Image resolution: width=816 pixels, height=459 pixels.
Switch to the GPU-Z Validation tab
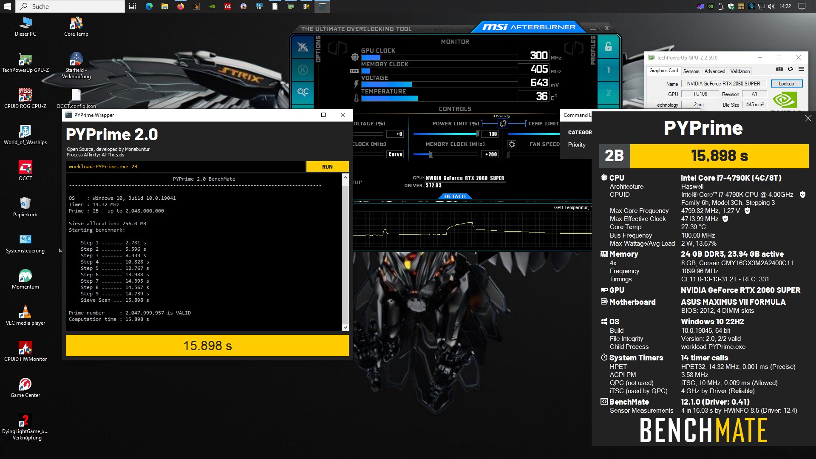pos(740,71)
